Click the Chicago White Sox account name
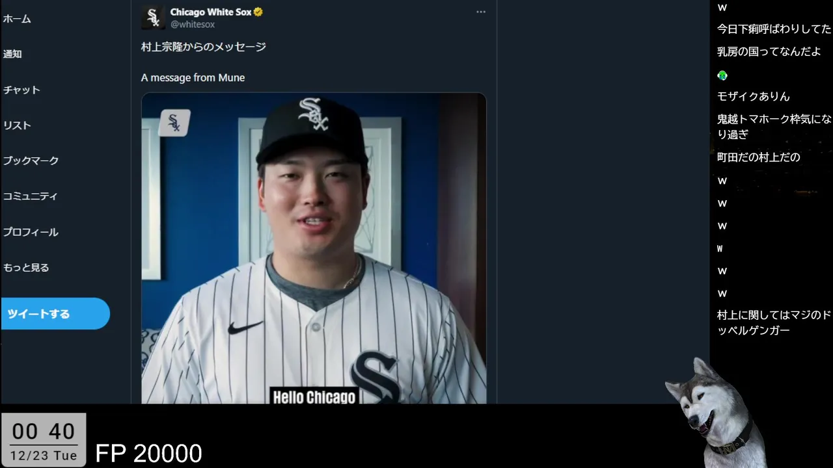The height and width of the screenshot is (468, 833). coord(211,12)
